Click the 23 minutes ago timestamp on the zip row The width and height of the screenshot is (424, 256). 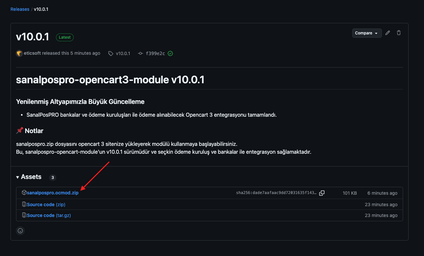pos(381,205)
